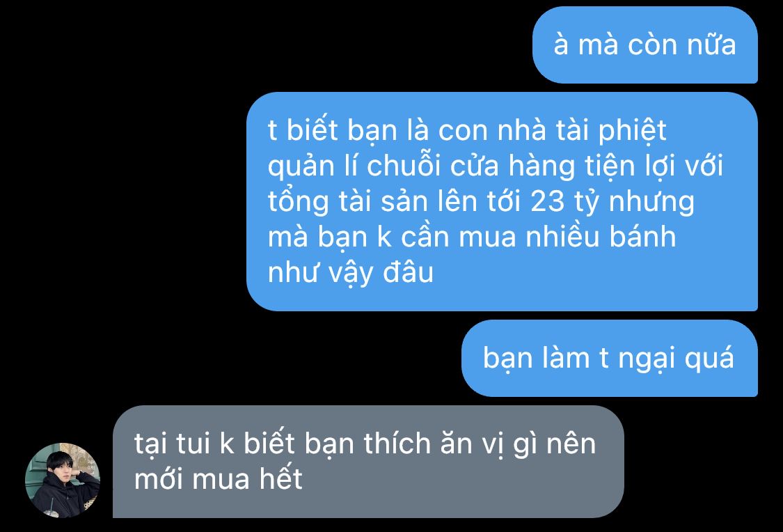Tap the long blue message about "tài phiệt"

click(502, 201)
